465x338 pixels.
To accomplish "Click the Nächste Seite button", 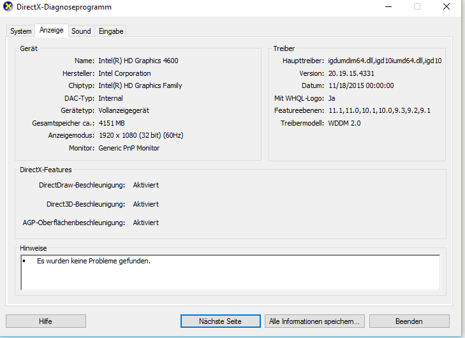I will (220, 321).
